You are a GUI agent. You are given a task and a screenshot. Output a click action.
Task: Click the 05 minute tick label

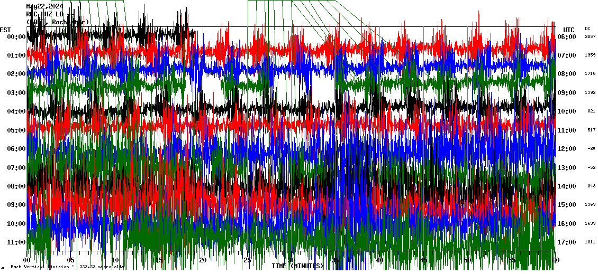(x=71, y=260)
